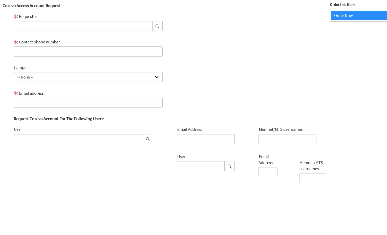Click the Order Now button

click(x=359, y=15)
